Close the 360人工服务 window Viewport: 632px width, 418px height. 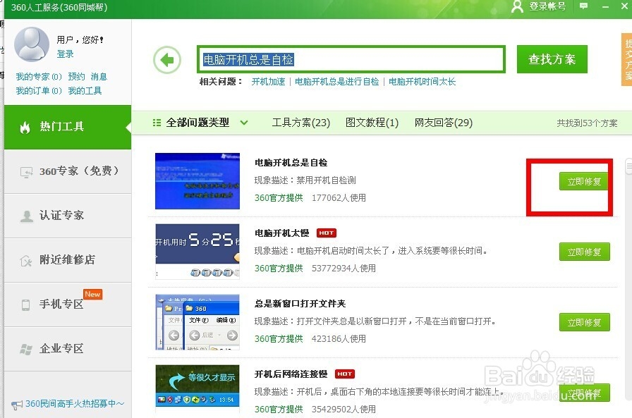624,6
